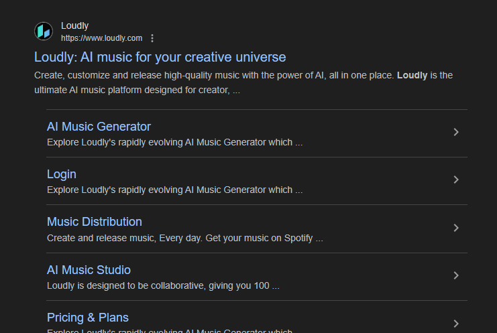The width and height of the screenshot is (497, 333).
Task: Click 'Create and release music, Every day' snippet
Action: [185, 238]
